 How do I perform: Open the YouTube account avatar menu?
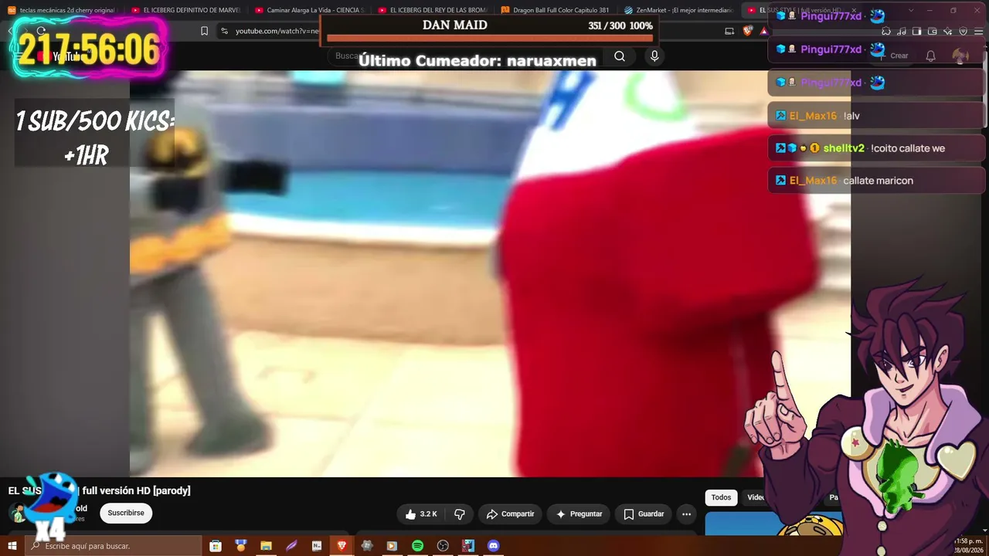[960, 56]
